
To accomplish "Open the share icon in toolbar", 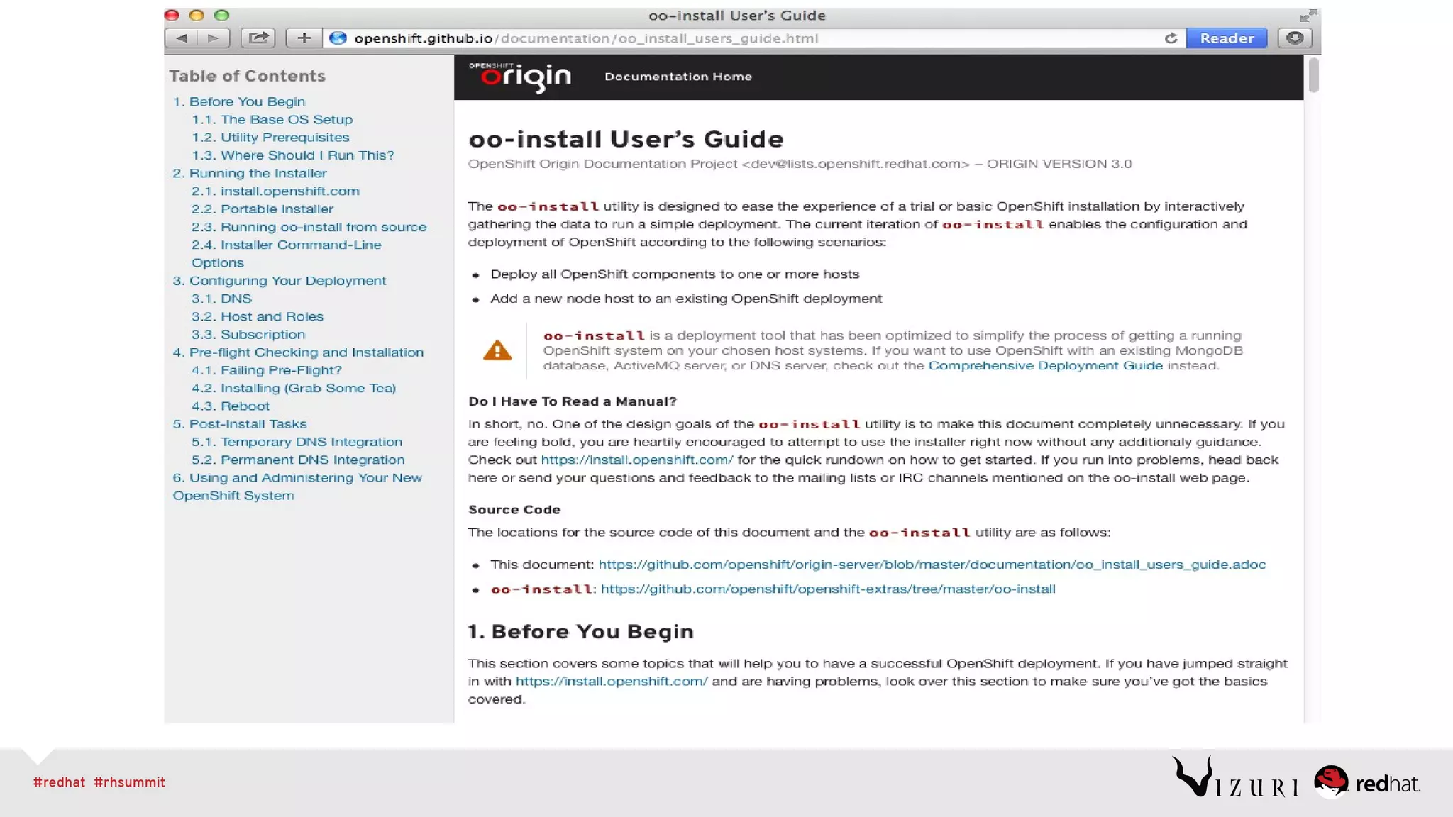I will pos(258,38).
